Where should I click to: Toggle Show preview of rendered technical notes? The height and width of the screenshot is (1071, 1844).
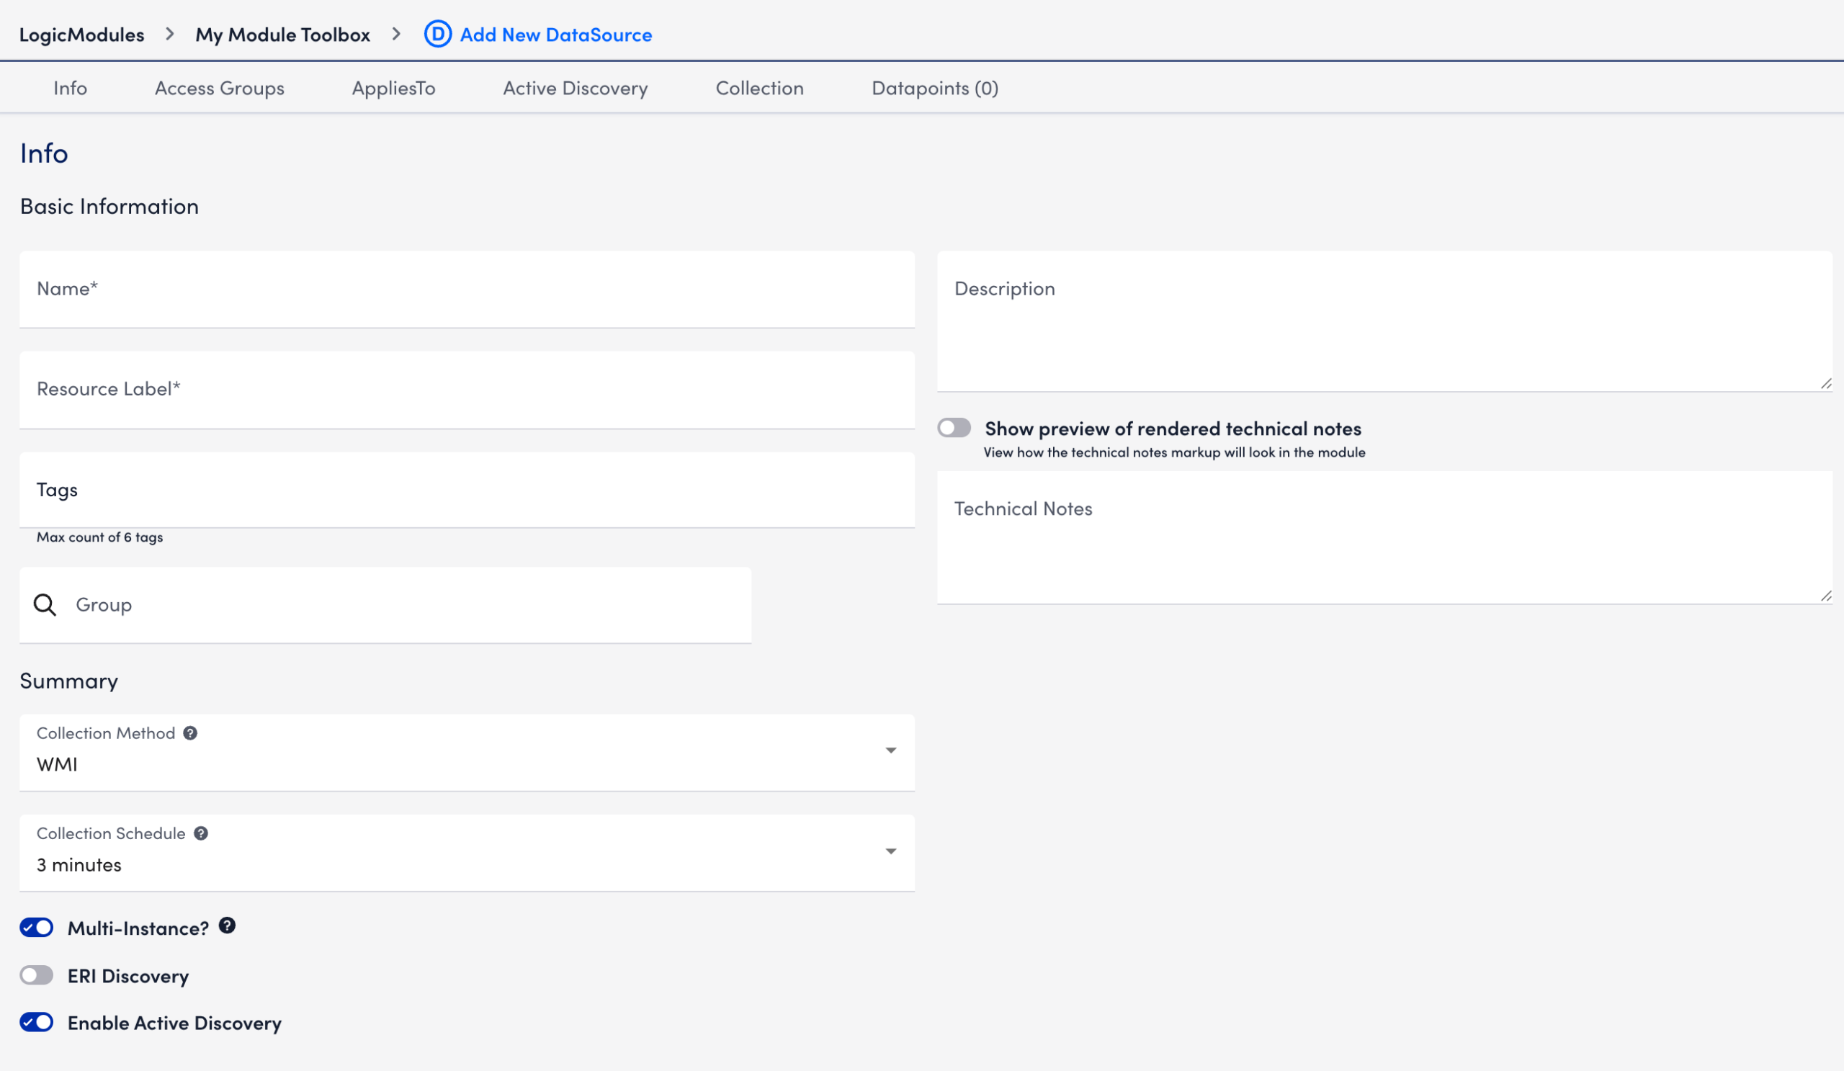[954, 428]
